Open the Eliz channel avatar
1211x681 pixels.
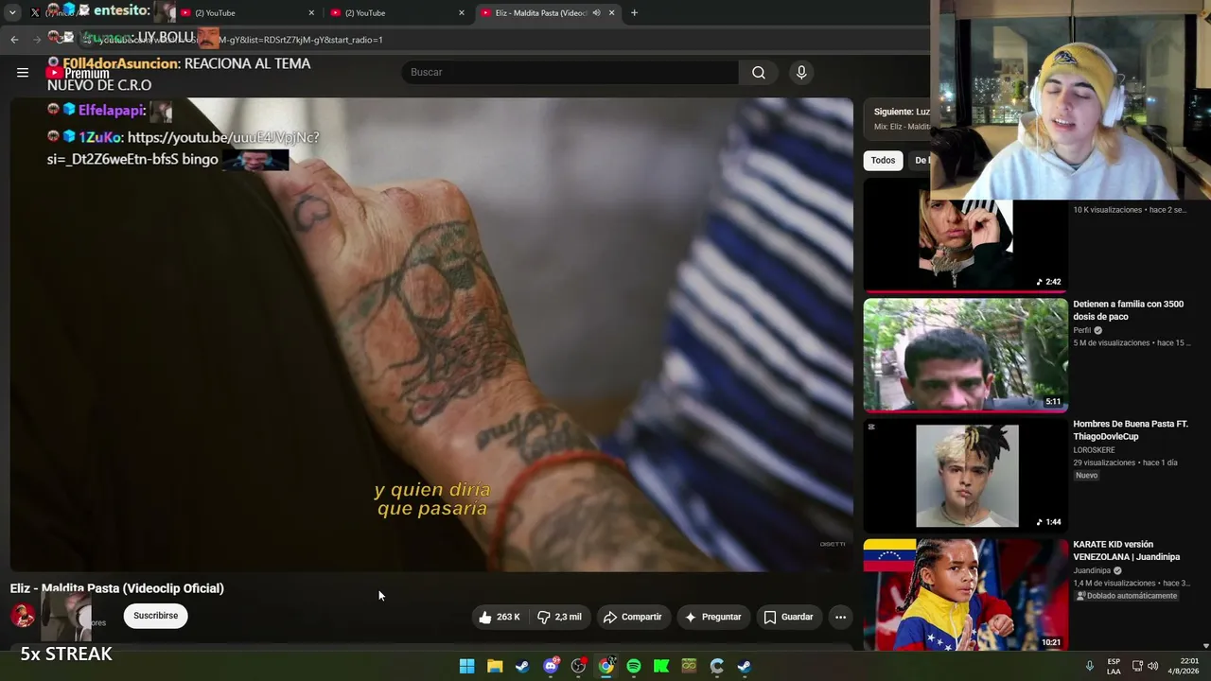coord(24,616)
